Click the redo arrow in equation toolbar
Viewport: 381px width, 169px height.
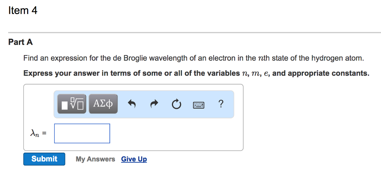(x=154, y=104)
